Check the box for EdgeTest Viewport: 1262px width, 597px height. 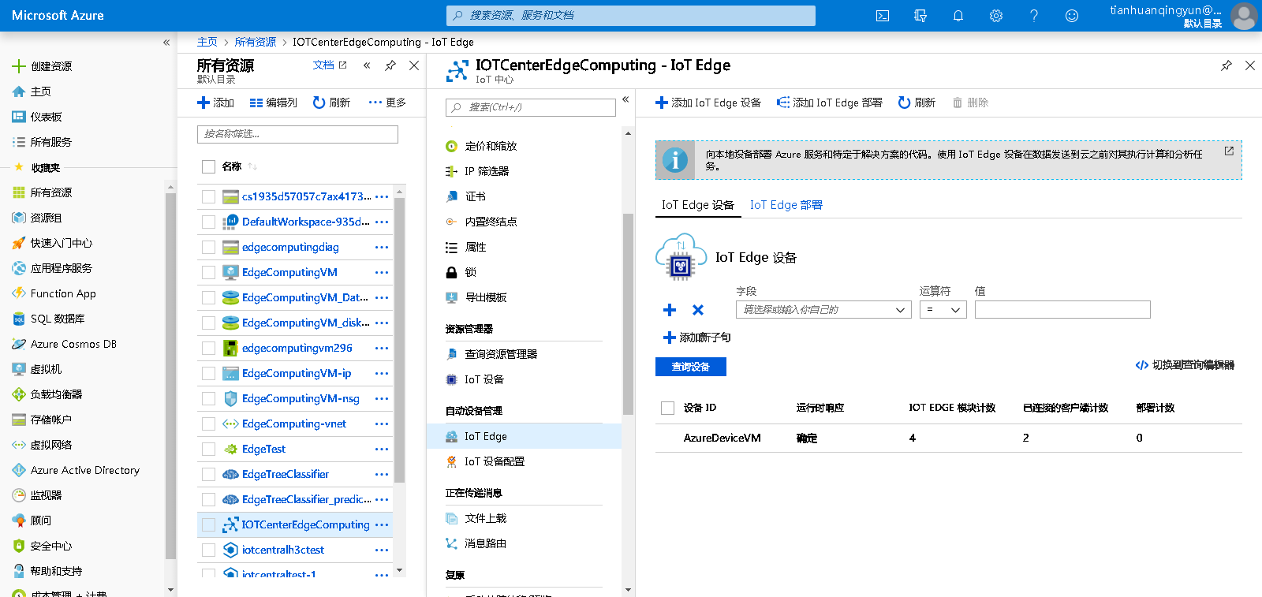point(208,449)
